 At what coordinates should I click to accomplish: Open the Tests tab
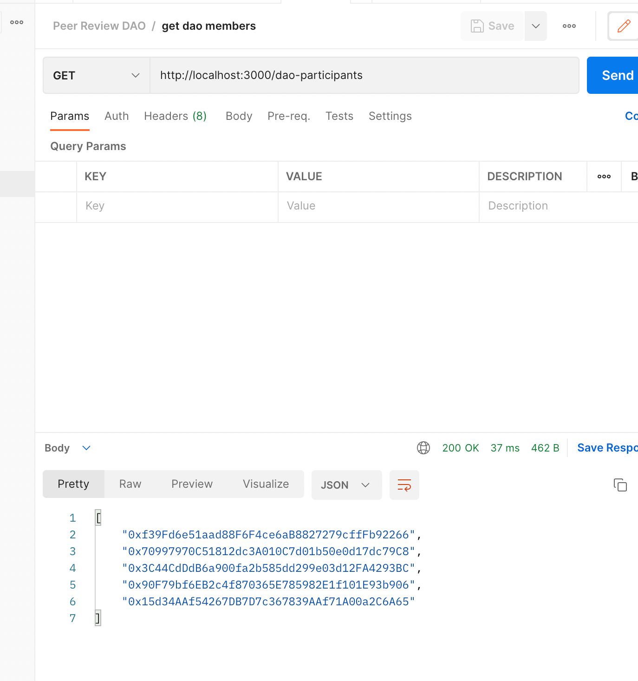339,116
